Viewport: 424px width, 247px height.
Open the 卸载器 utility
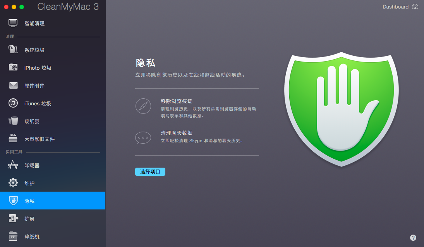(x=53, y=165)
